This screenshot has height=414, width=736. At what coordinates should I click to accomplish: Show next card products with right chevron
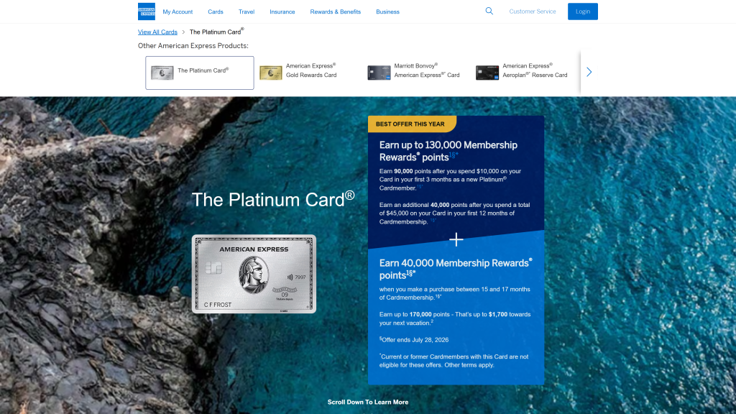[x=589, y=72]
